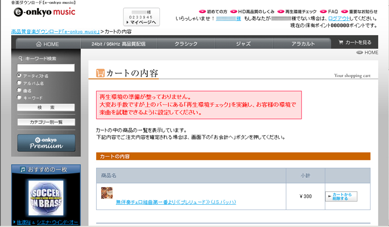Image resolution: width=389 pixels, height=227 pixels.
Task: Select the 曲名 radio button
Action: (19, 90)
